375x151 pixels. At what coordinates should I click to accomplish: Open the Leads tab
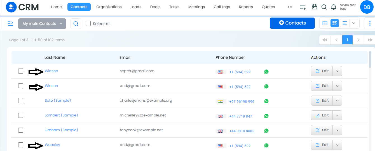[x=136, y=7]
